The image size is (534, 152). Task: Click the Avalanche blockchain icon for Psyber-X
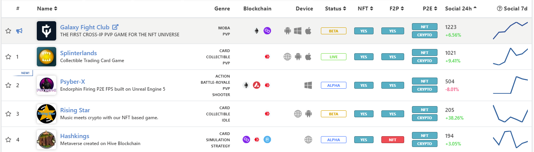(x=257, y=85)
